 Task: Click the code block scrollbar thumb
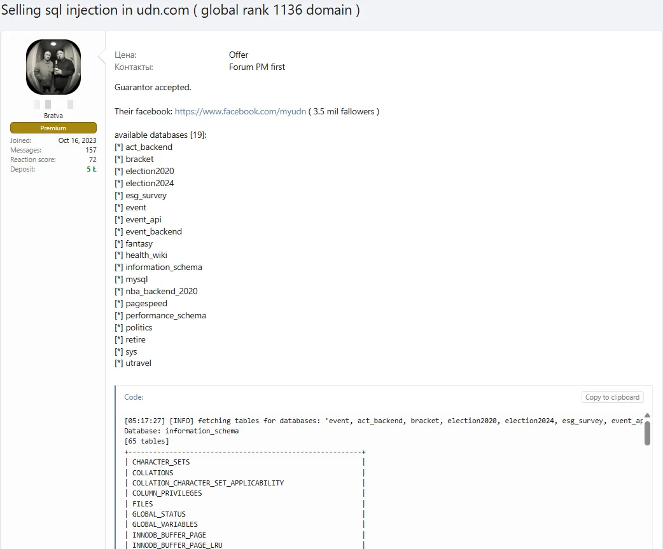(x=647, y=433)
